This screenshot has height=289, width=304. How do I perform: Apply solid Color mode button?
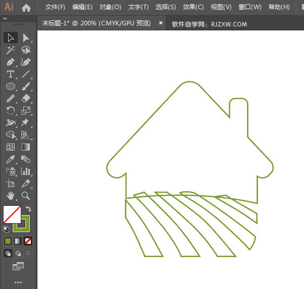coord(8,241)
